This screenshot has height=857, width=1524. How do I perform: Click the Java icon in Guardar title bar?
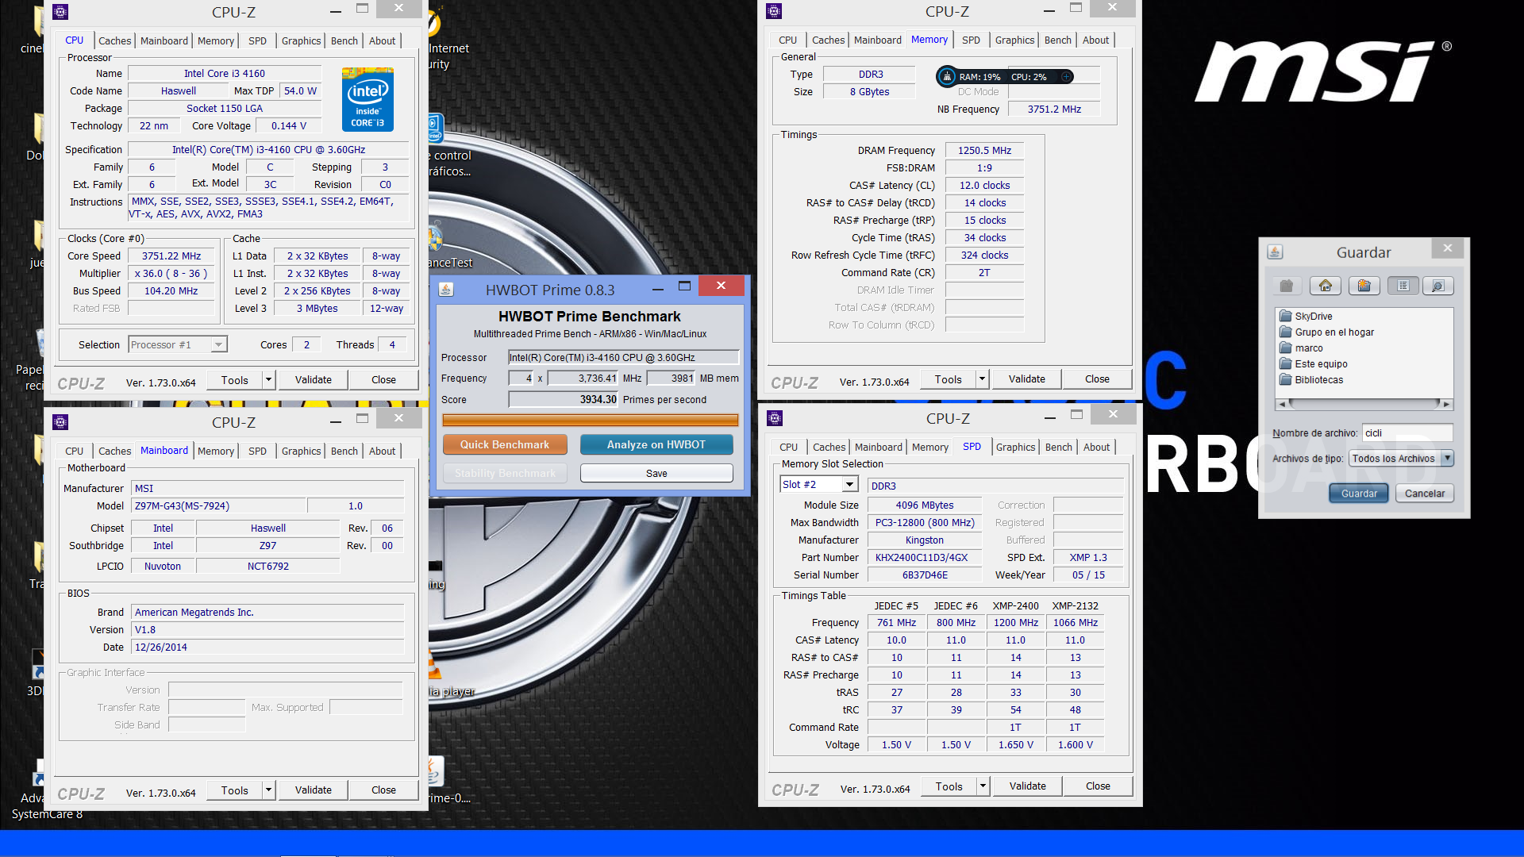click(1275, 252)
